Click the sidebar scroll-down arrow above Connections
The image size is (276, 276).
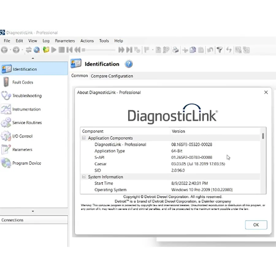tap(33, 211)
